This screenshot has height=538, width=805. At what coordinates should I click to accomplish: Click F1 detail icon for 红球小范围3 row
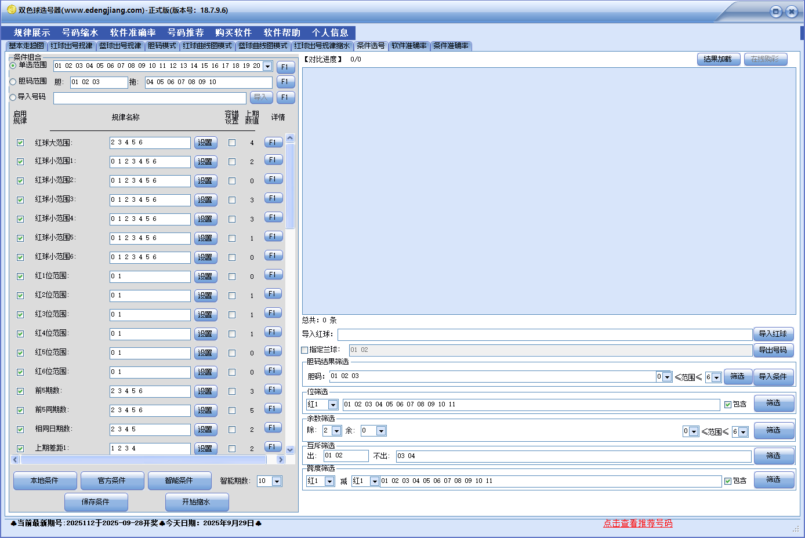click(273, 198)
